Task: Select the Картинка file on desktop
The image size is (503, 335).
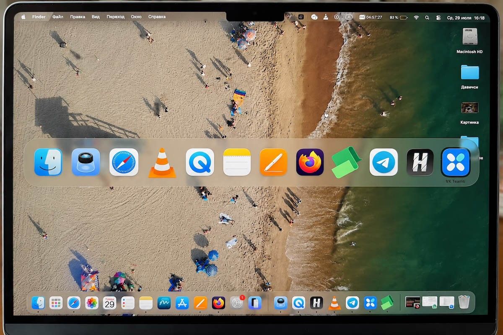Action: (x=469, y=112)
